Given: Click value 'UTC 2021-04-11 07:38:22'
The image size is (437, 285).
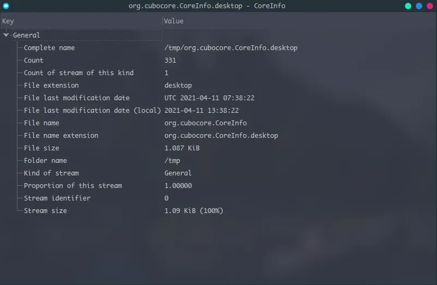Looking at the screenshot, I should (x=209, y=98).
